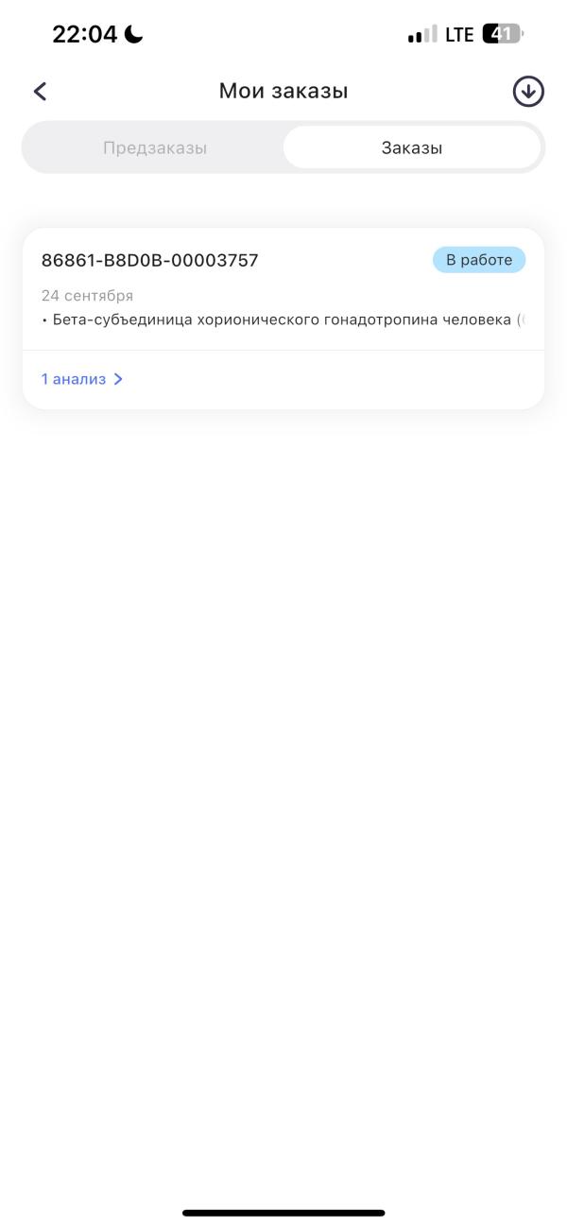The height and width of the screenshot is (1226, 567).
Task: Tap the LTE network indicator
Action: click(x=459, y=35)
